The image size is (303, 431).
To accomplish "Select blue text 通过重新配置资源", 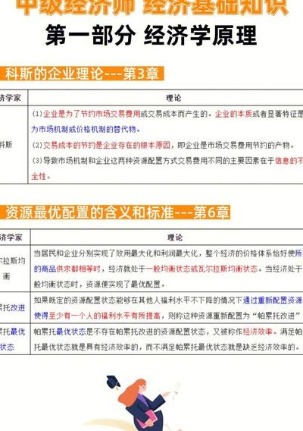I will pos(273,300).
